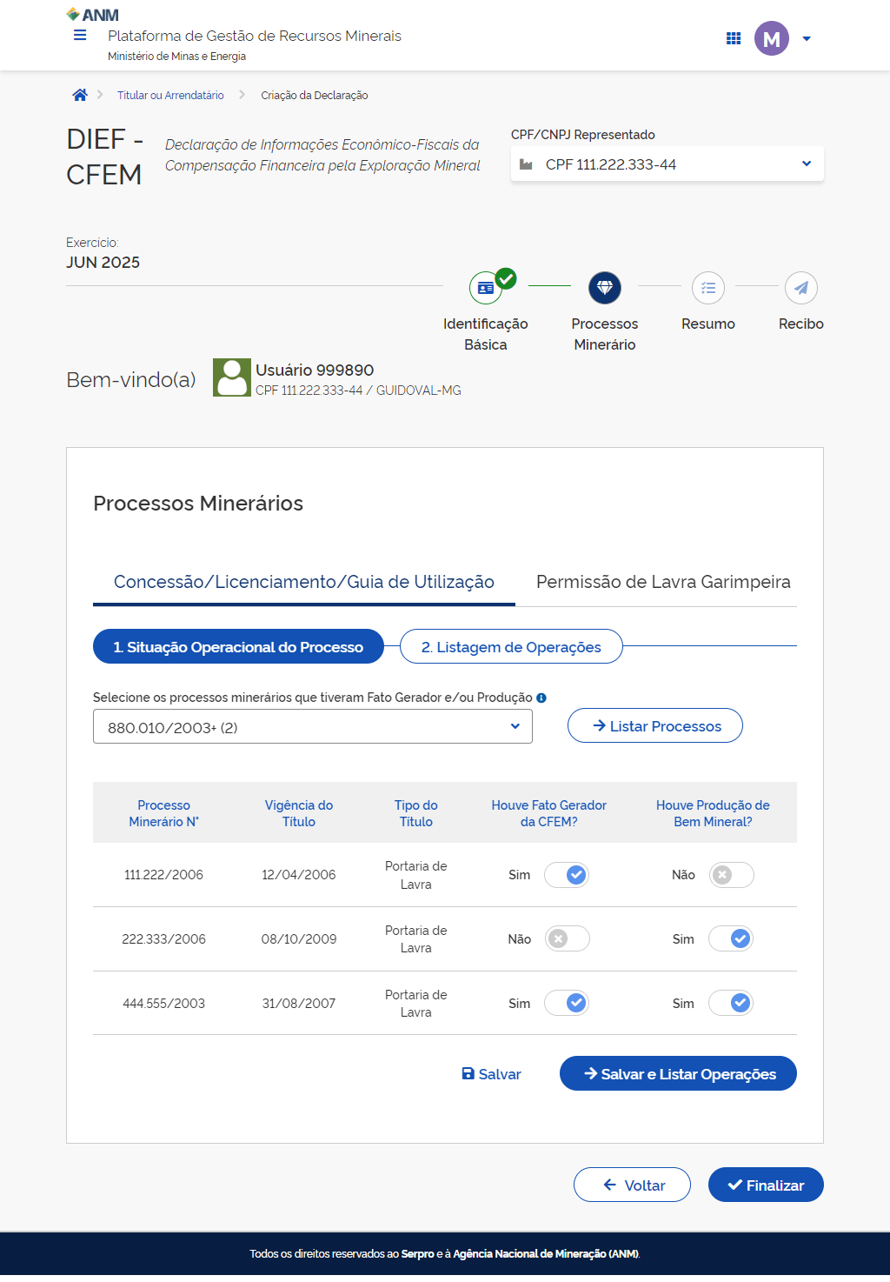Switch to Permissão de Lavra Garimpeira tab
The image size is (890, 1282).
point(663,582)
